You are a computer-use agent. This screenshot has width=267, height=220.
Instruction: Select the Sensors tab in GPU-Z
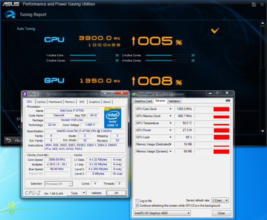click(x=160, y=101)
